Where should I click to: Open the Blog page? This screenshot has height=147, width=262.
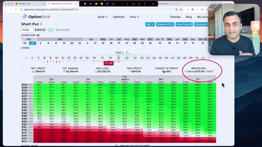tap(189, 17)
